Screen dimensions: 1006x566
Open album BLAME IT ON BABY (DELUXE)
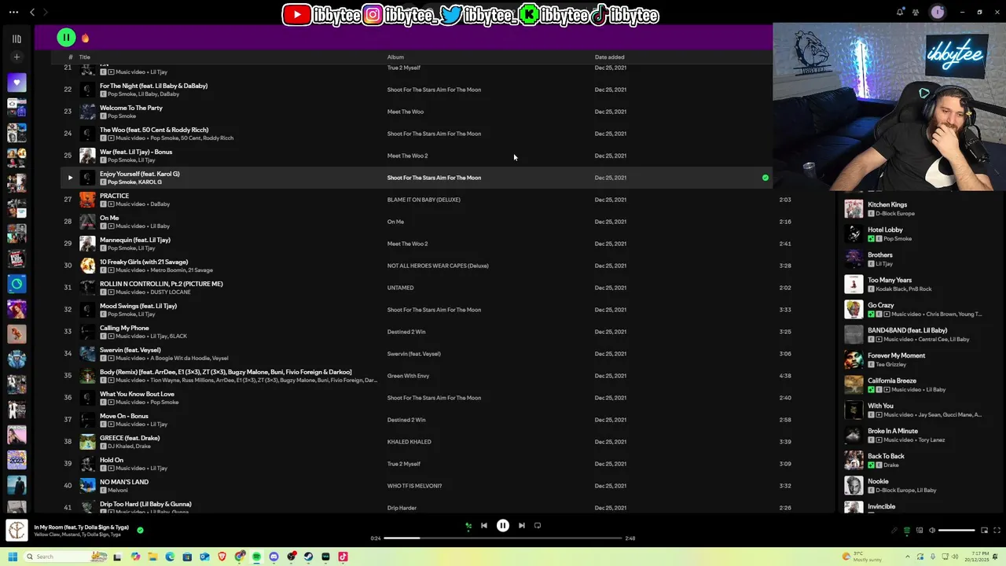424,200
